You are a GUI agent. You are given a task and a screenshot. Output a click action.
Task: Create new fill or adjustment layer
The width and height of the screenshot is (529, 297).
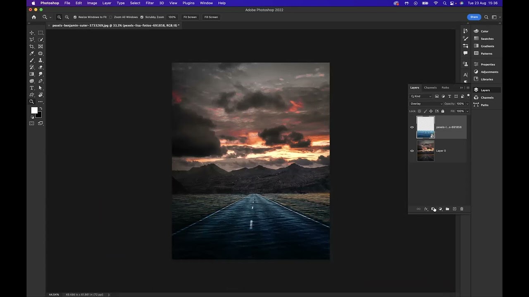440,209
